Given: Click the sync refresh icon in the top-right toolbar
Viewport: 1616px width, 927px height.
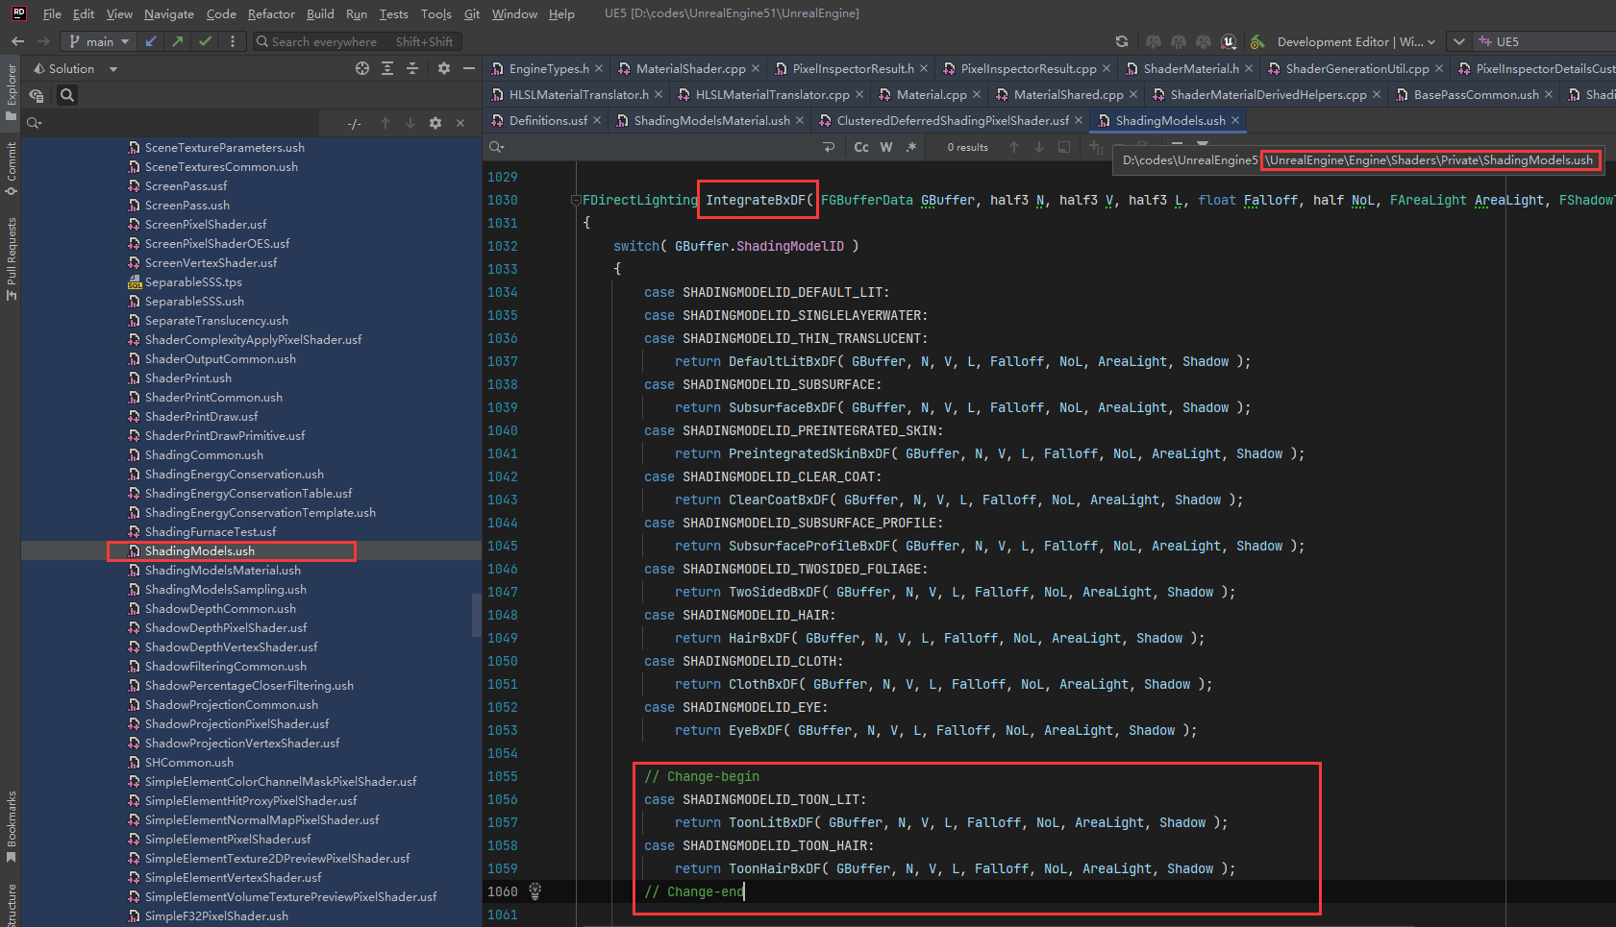Looking at the screenshot, I should (x=1122, y=41).
